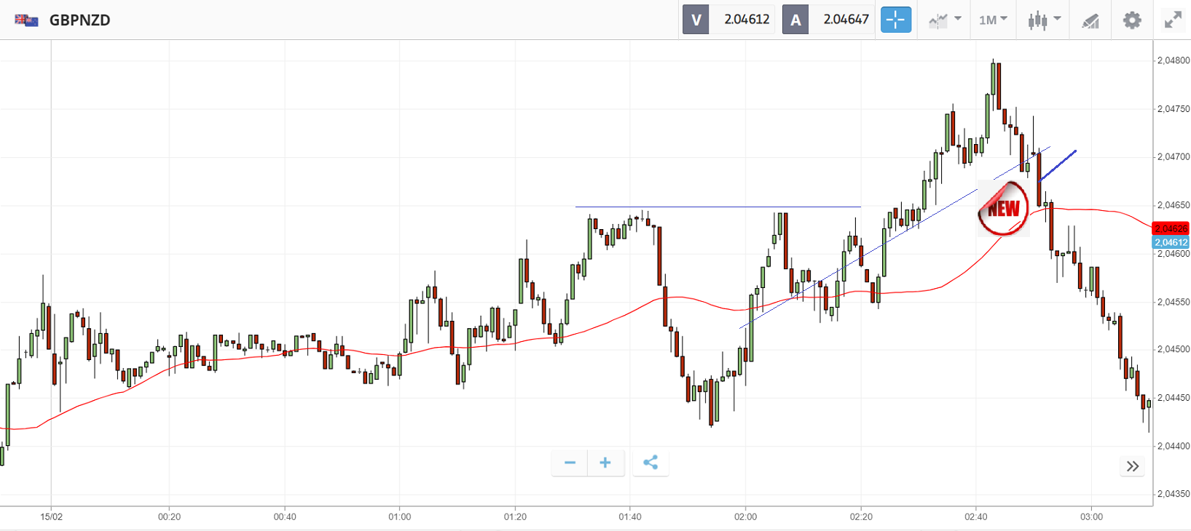Viewport: 1191px width, 531px height.
Task: Open the chart settings gear
Action: 1131,20
